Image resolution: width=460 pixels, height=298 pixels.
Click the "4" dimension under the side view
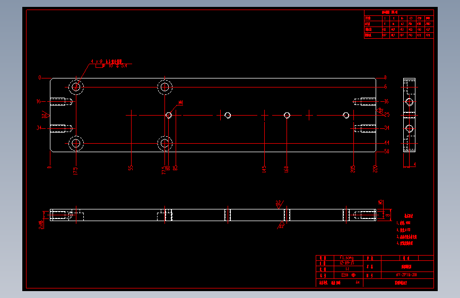[x=414, y=164]
